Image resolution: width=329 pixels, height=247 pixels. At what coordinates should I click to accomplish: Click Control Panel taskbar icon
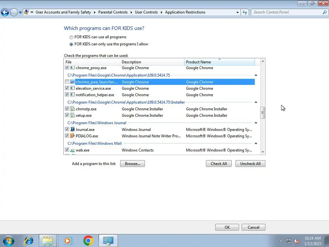point(108,241)
